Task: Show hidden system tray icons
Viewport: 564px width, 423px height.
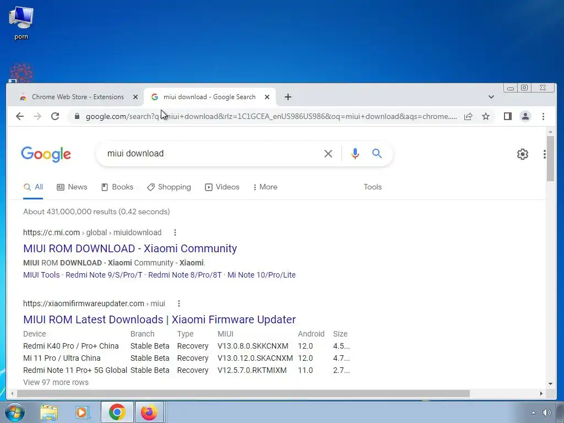Action: pos(533,413)
